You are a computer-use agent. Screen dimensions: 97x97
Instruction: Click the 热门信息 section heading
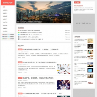(21, 28)
